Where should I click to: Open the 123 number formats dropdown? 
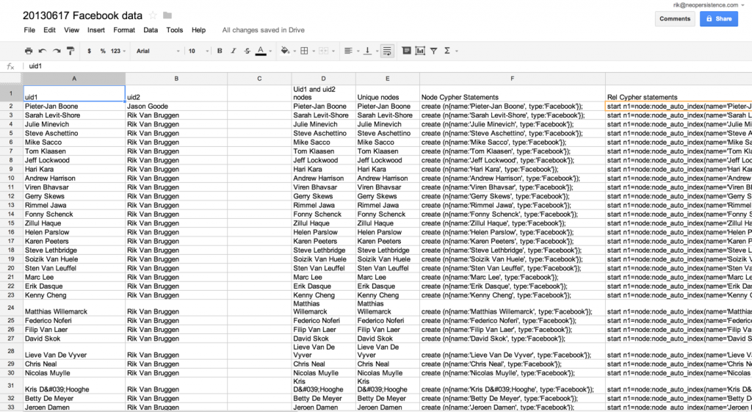pyautogui.click(x=118, y=51)
